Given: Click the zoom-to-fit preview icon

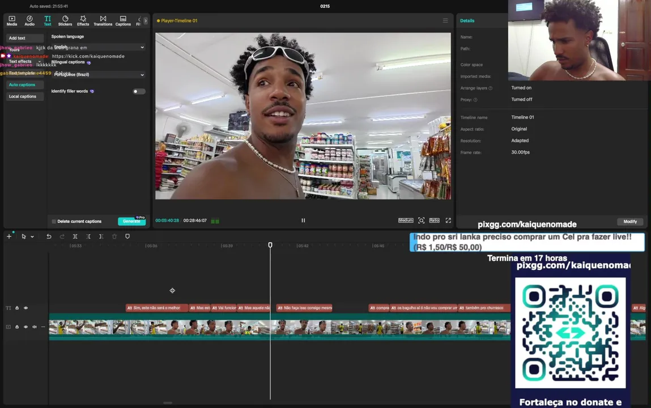Looking at the screenshot, I should [421, 220].
